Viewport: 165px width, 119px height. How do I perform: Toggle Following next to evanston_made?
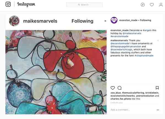(145, 20)
